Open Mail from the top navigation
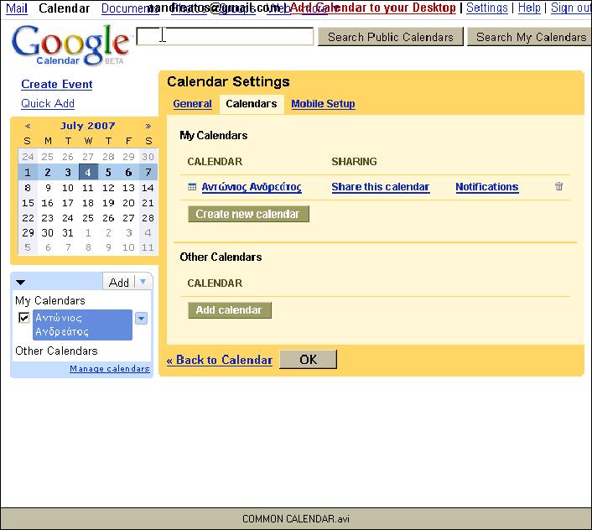Viewport: 592px width, 530px height. point(17,8)
